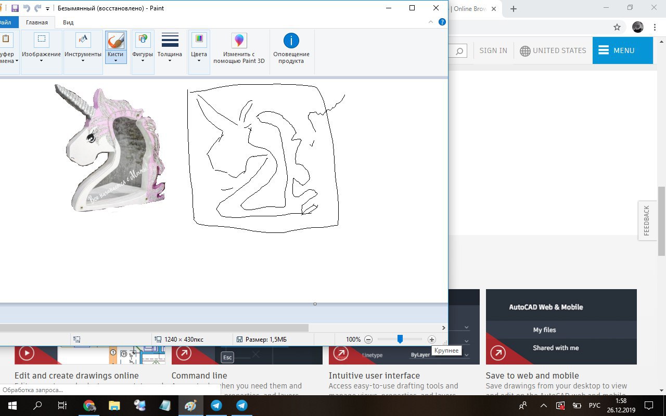Click the Цвета color palette icon

click(199, 39)
